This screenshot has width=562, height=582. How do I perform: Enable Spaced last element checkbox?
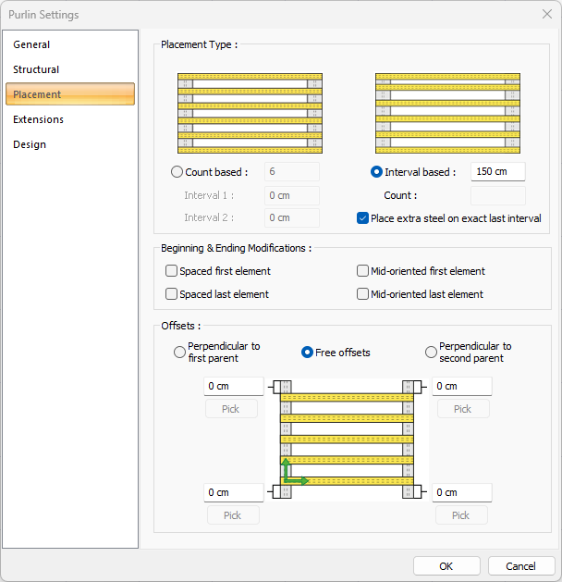pos(171,294)
